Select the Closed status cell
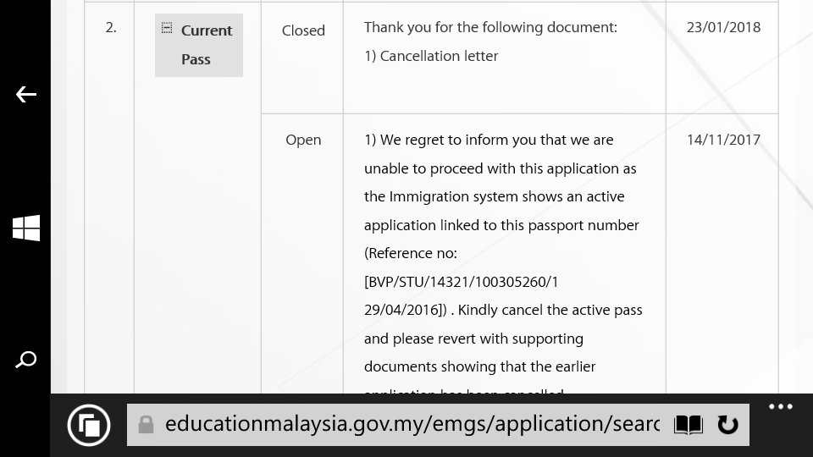Screen dimensions: 813x457 pyautogui.click(x=303, y=30)
